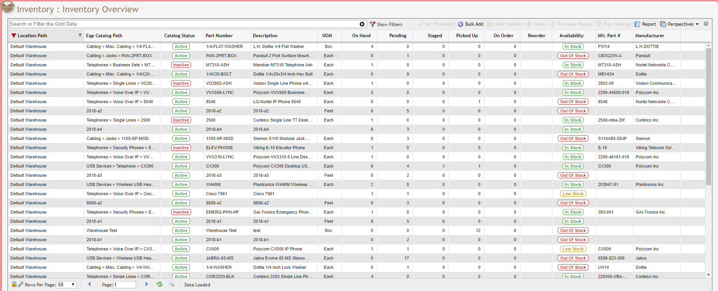Click the magnifying glass search icon
The height and width of the screenshot is (291, 718).
(172, 284)
